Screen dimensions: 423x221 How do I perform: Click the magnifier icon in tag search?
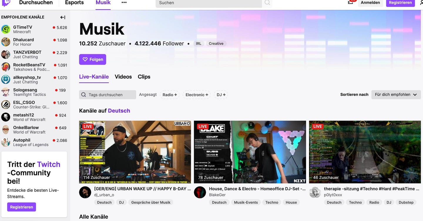tap(84, 95)
